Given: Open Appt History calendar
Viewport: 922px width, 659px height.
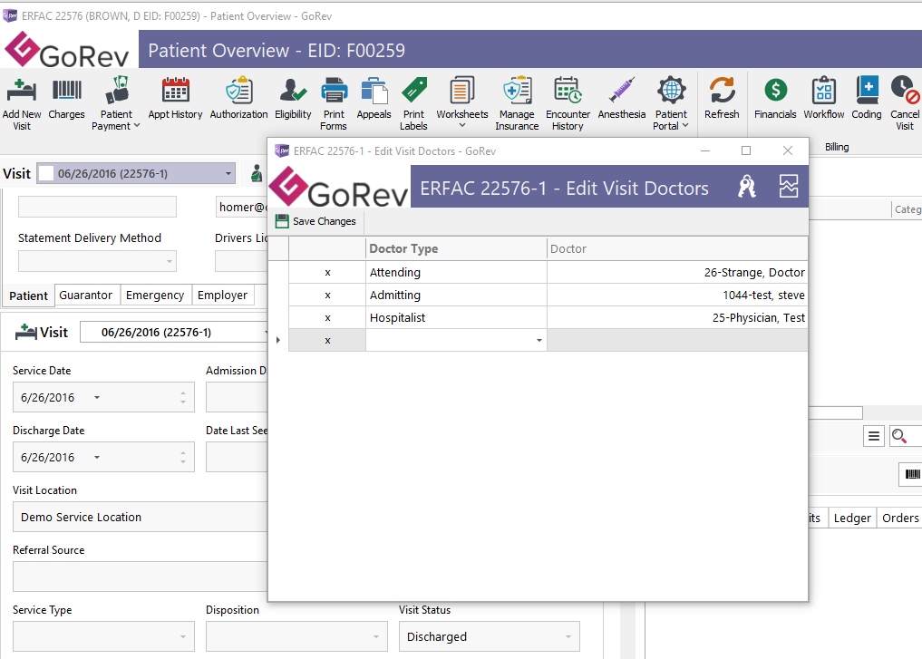Looking at the screenshot, I should (175, 98).
